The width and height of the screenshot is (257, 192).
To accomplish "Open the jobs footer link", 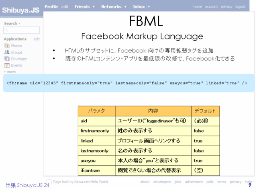I will (x=177, y=182).
